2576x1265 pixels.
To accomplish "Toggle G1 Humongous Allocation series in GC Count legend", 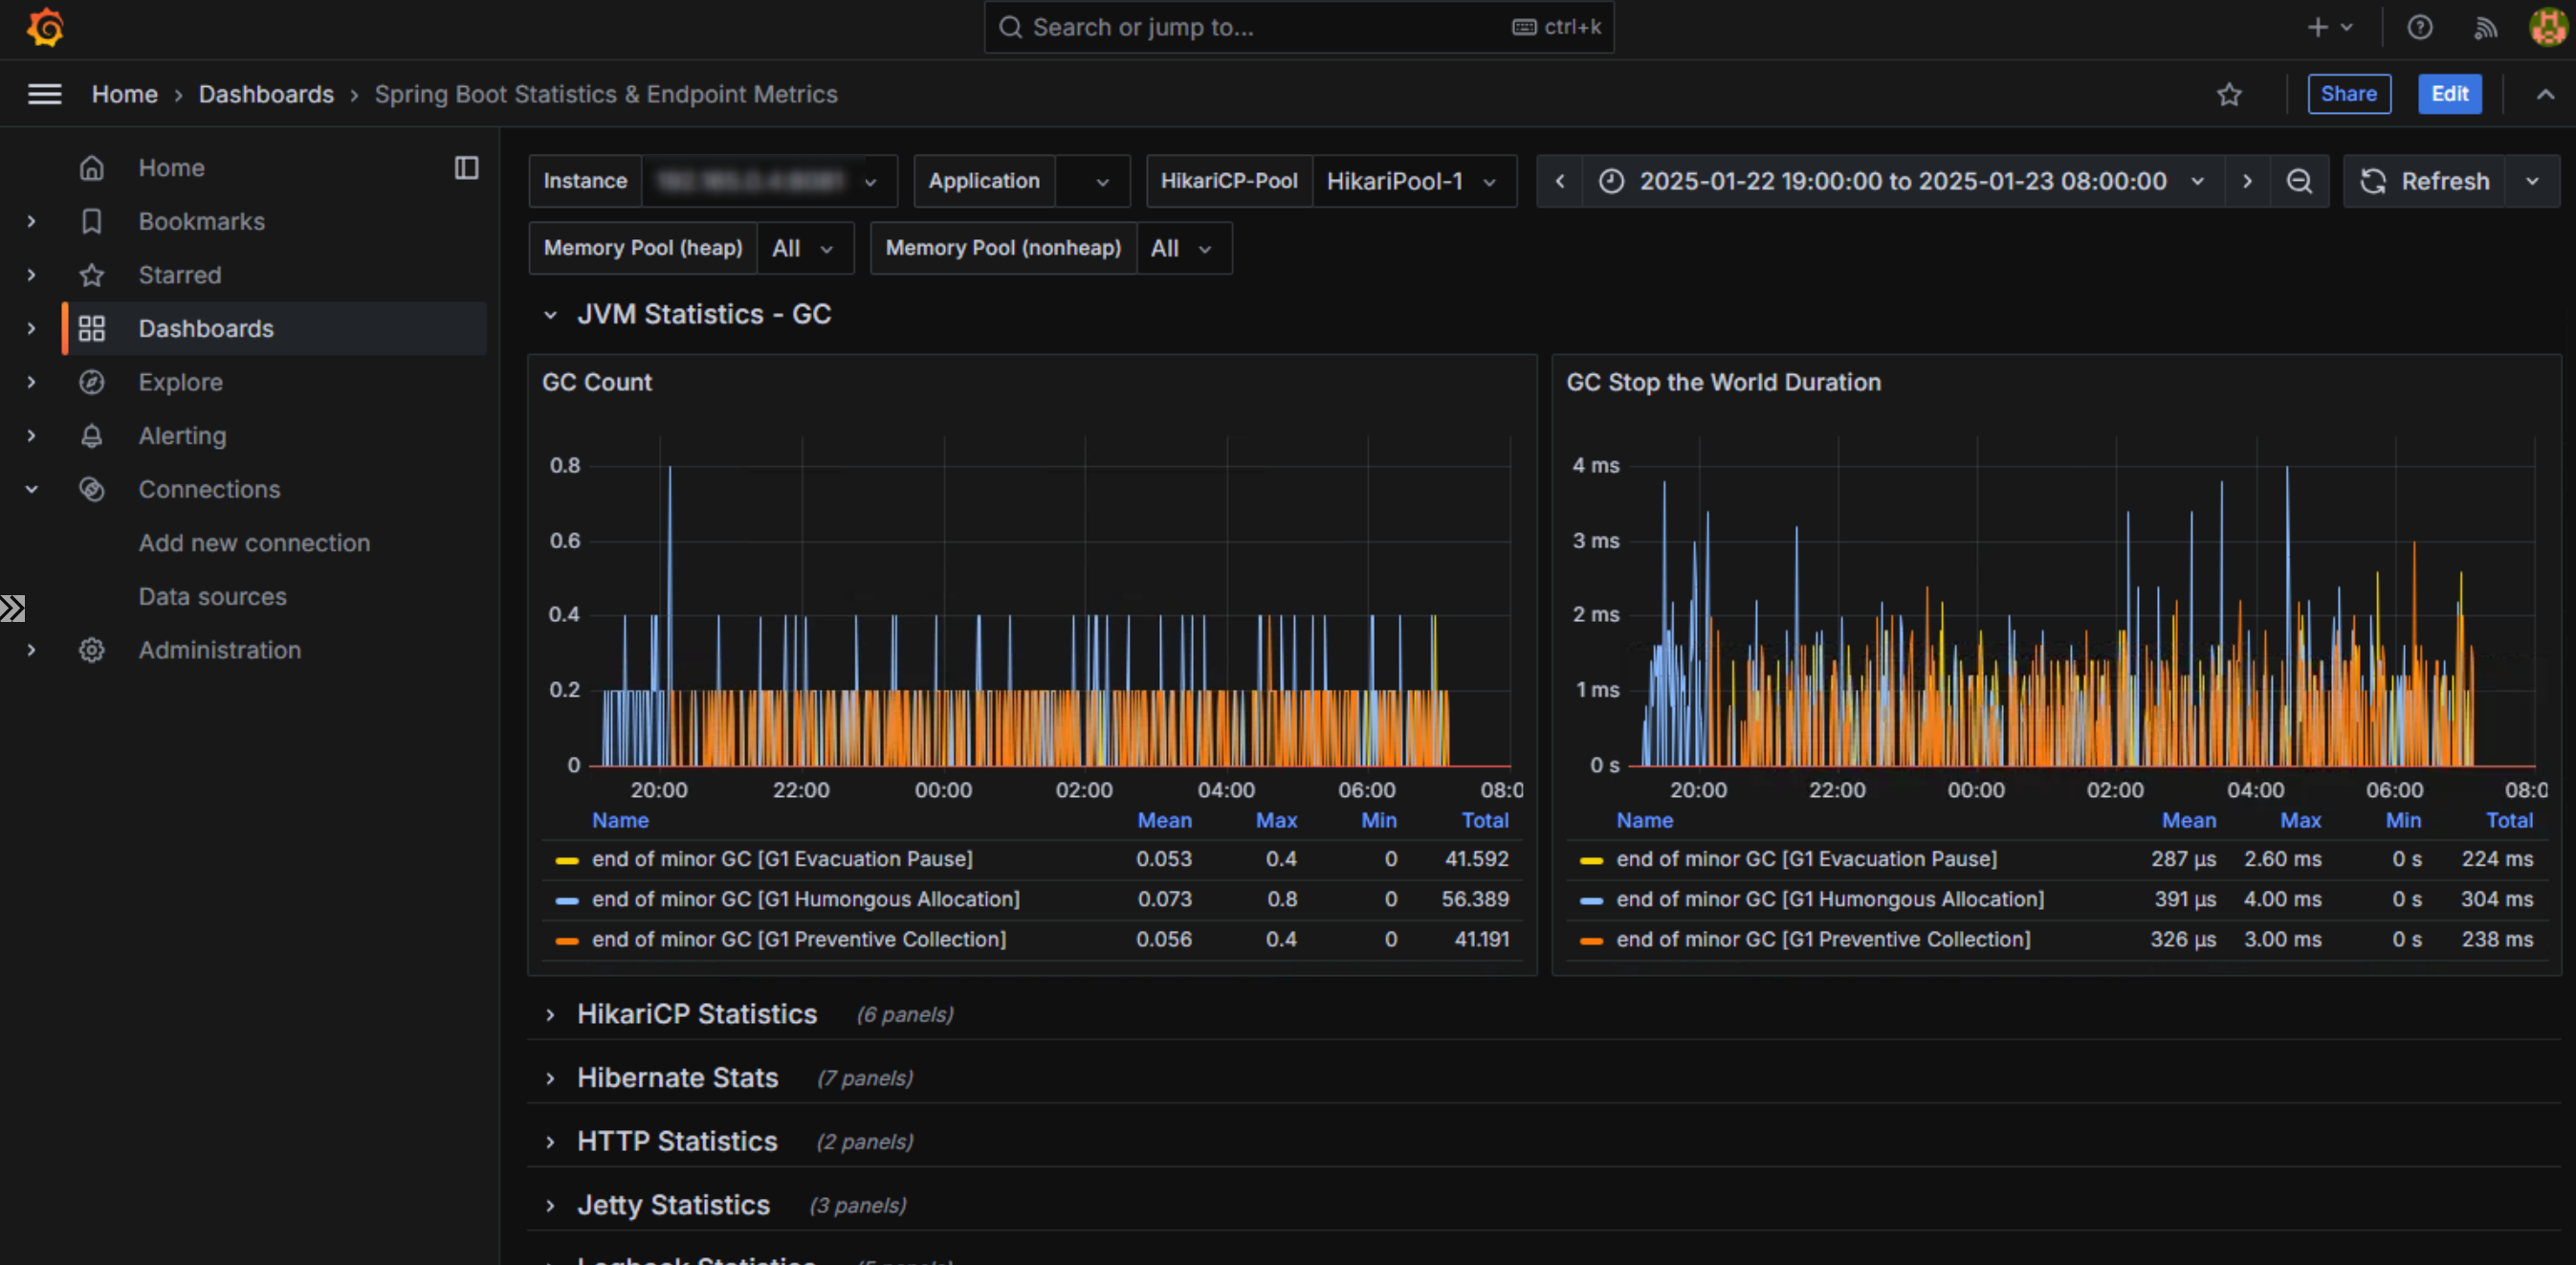I will [x=805, y=899].
